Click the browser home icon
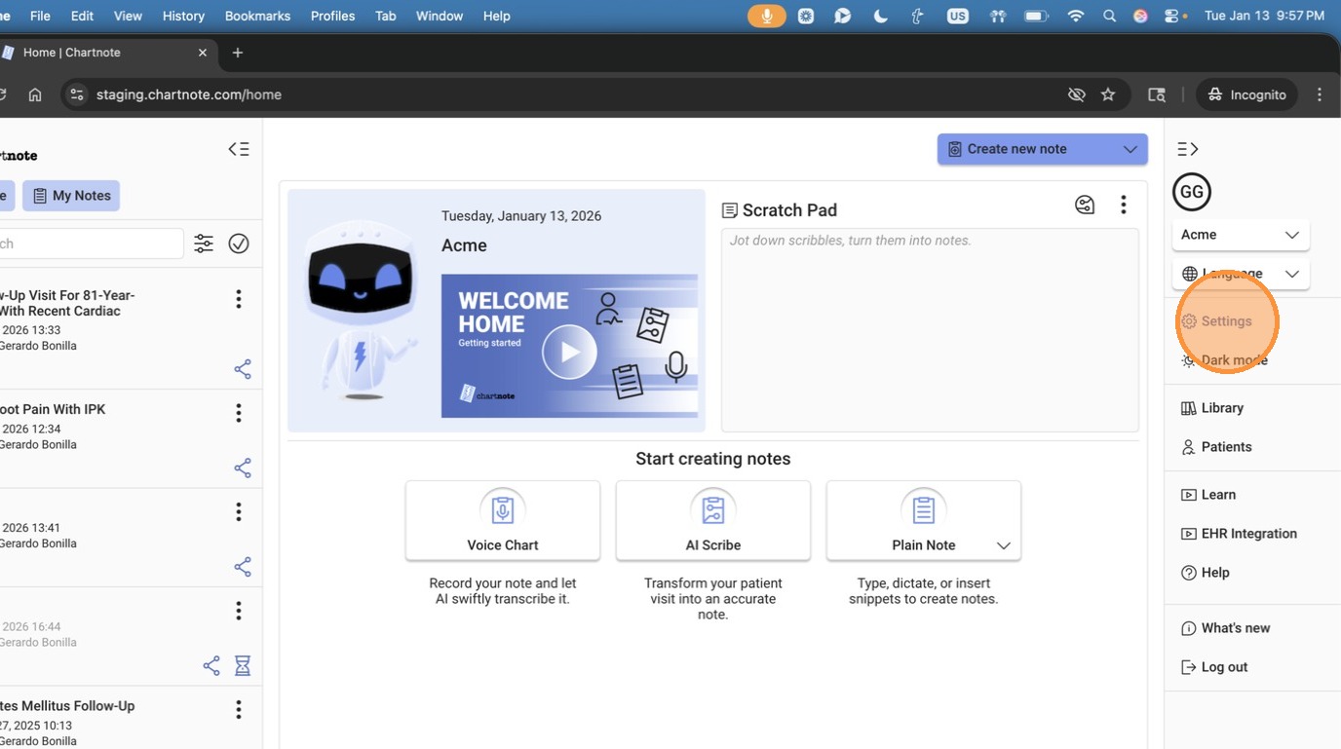The image size is (1341, 749). pos(35,94)
